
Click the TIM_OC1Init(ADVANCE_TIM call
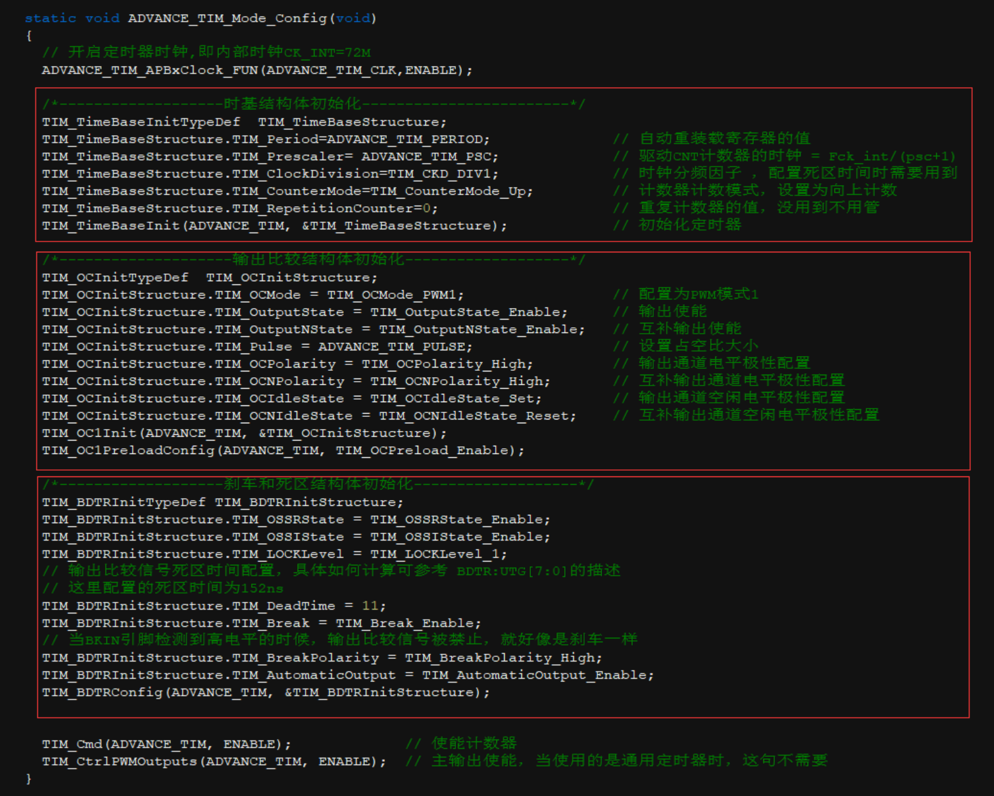click(x=245, y=433)
